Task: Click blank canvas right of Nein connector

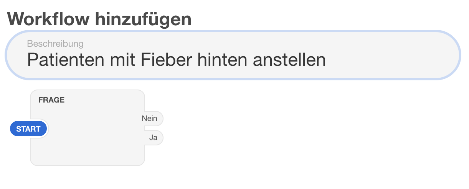Action: (x=230, y=119)
